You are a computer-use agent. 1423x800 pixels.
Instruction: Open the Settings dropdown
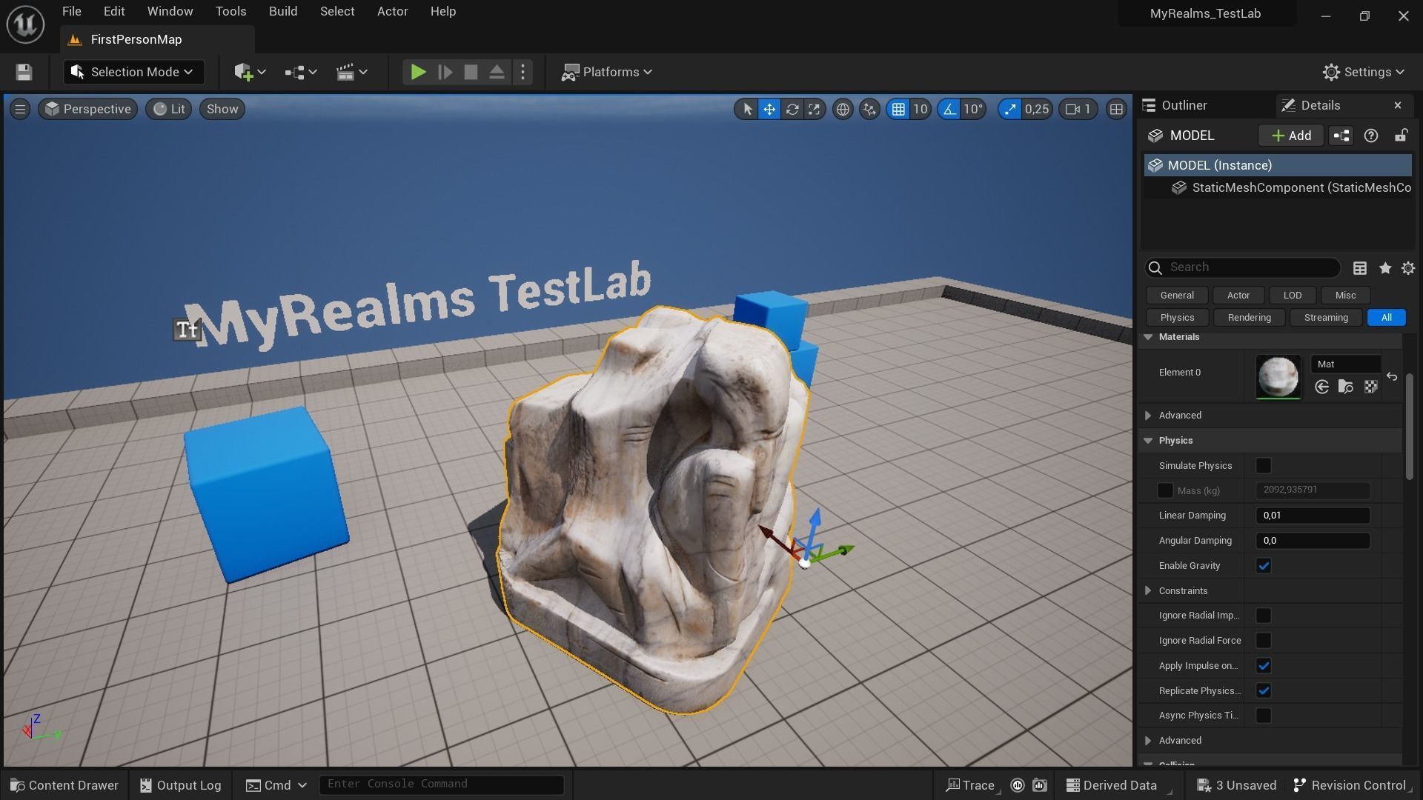pos(1364,72)
